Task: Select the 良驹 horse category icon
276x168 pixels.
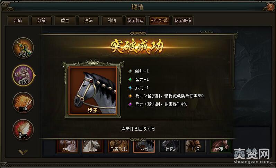Action: click(23, 75)
